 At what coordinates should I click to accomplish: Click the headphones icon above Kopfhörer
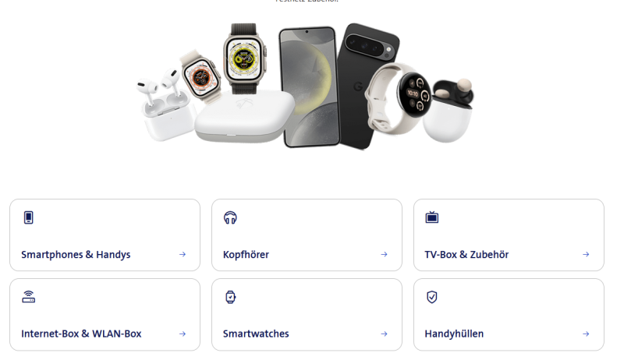click(230, 217)
